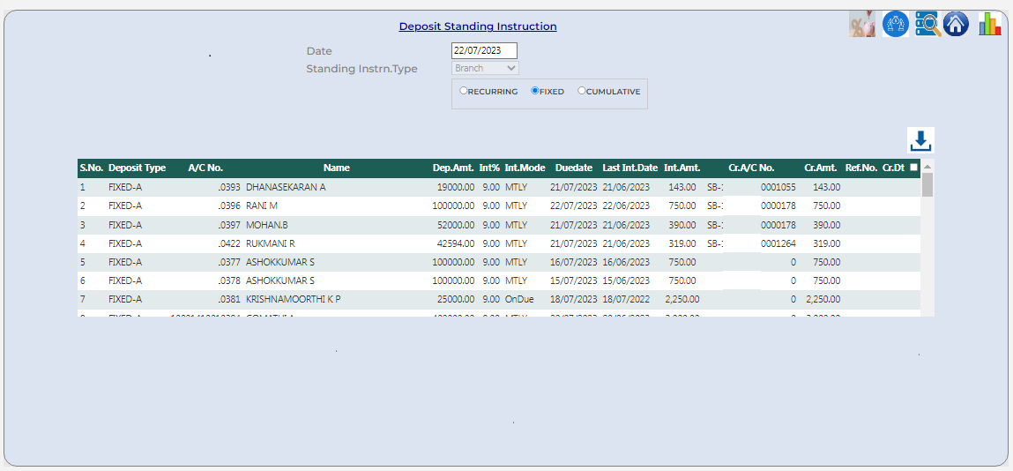Select ASHOKKUMAR S with account .0378
Screen dimensions: 1013x471
pyautogui.click(x=280, y=281)
